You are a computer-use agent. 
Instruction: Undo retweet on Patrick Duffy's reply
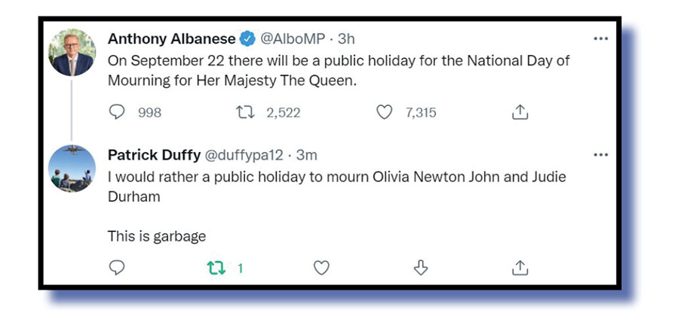click(217, 268)
